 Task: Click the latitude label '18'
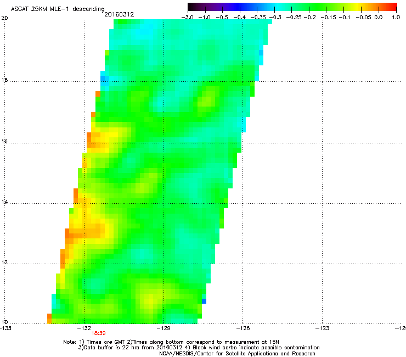tap(4, 80)
